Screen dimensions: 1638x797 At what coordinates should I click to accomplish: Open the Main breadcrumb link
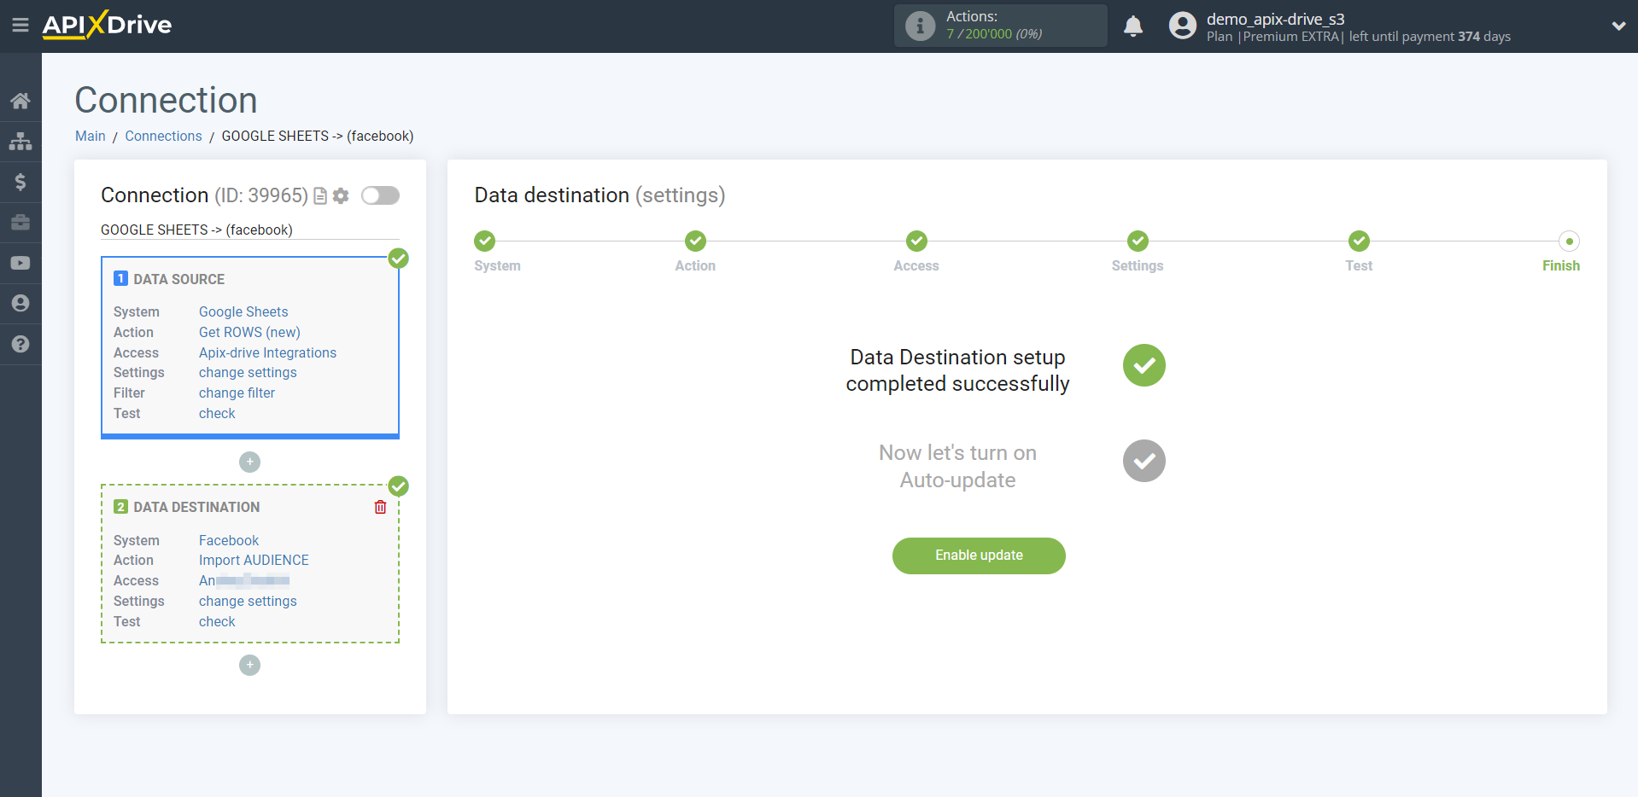pyautogui.click(x=91, y=136)
